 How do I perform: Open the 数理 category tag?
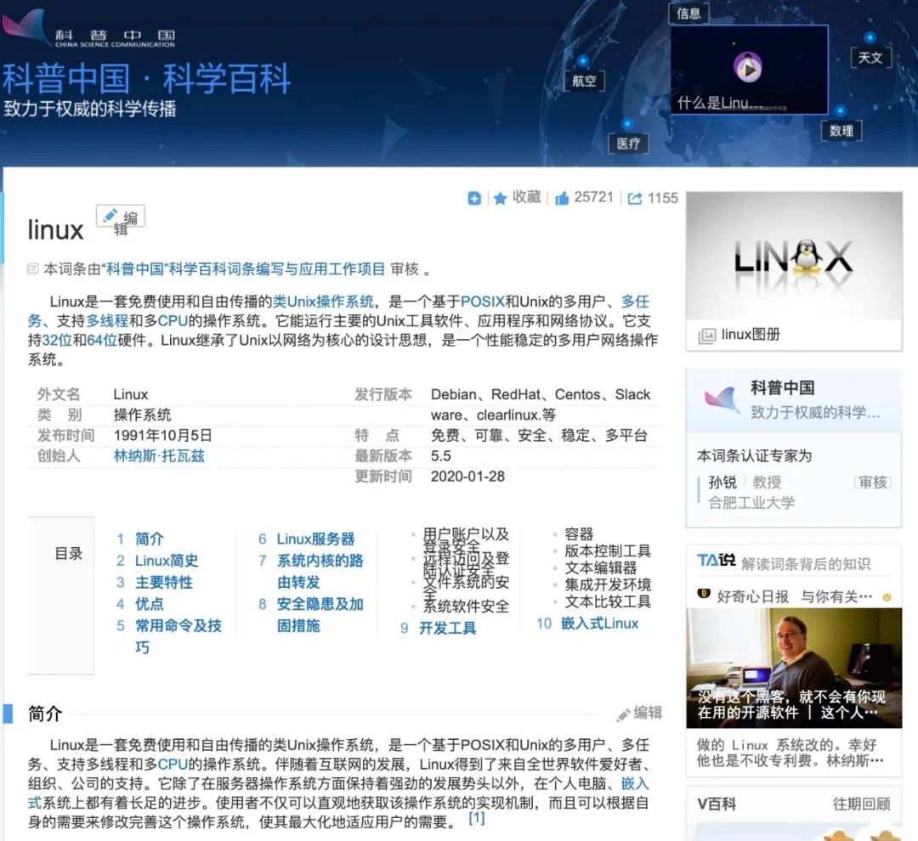coord(841,131)
